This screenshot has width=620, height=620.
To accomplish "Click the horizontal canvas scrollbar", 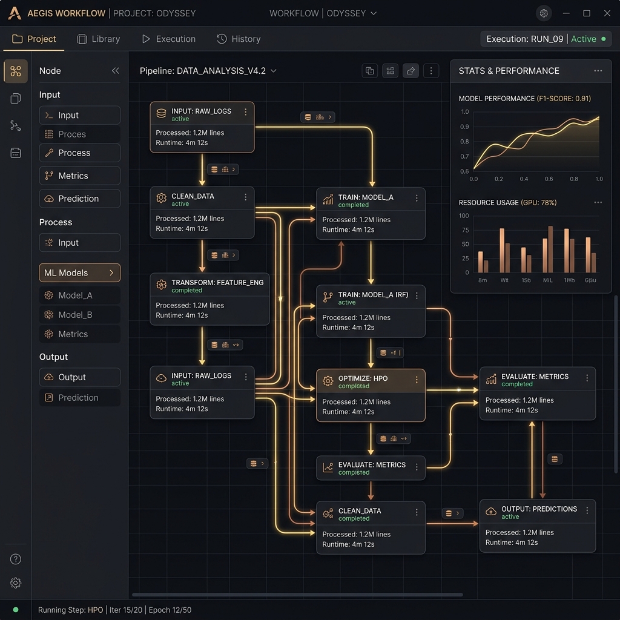I will (x=297, y=595).
